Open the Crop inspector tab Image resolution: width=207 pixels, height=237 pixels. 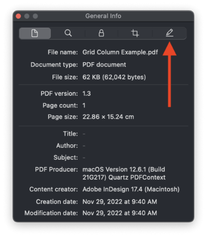coord(135,33)
